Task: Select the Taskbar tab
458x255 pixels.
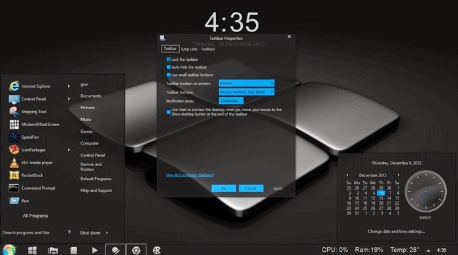Action: 170,49
